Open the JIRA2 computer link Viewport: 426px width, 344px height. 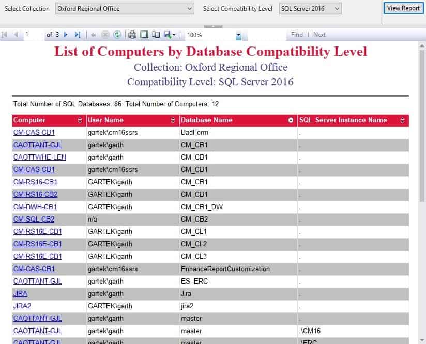22,306
